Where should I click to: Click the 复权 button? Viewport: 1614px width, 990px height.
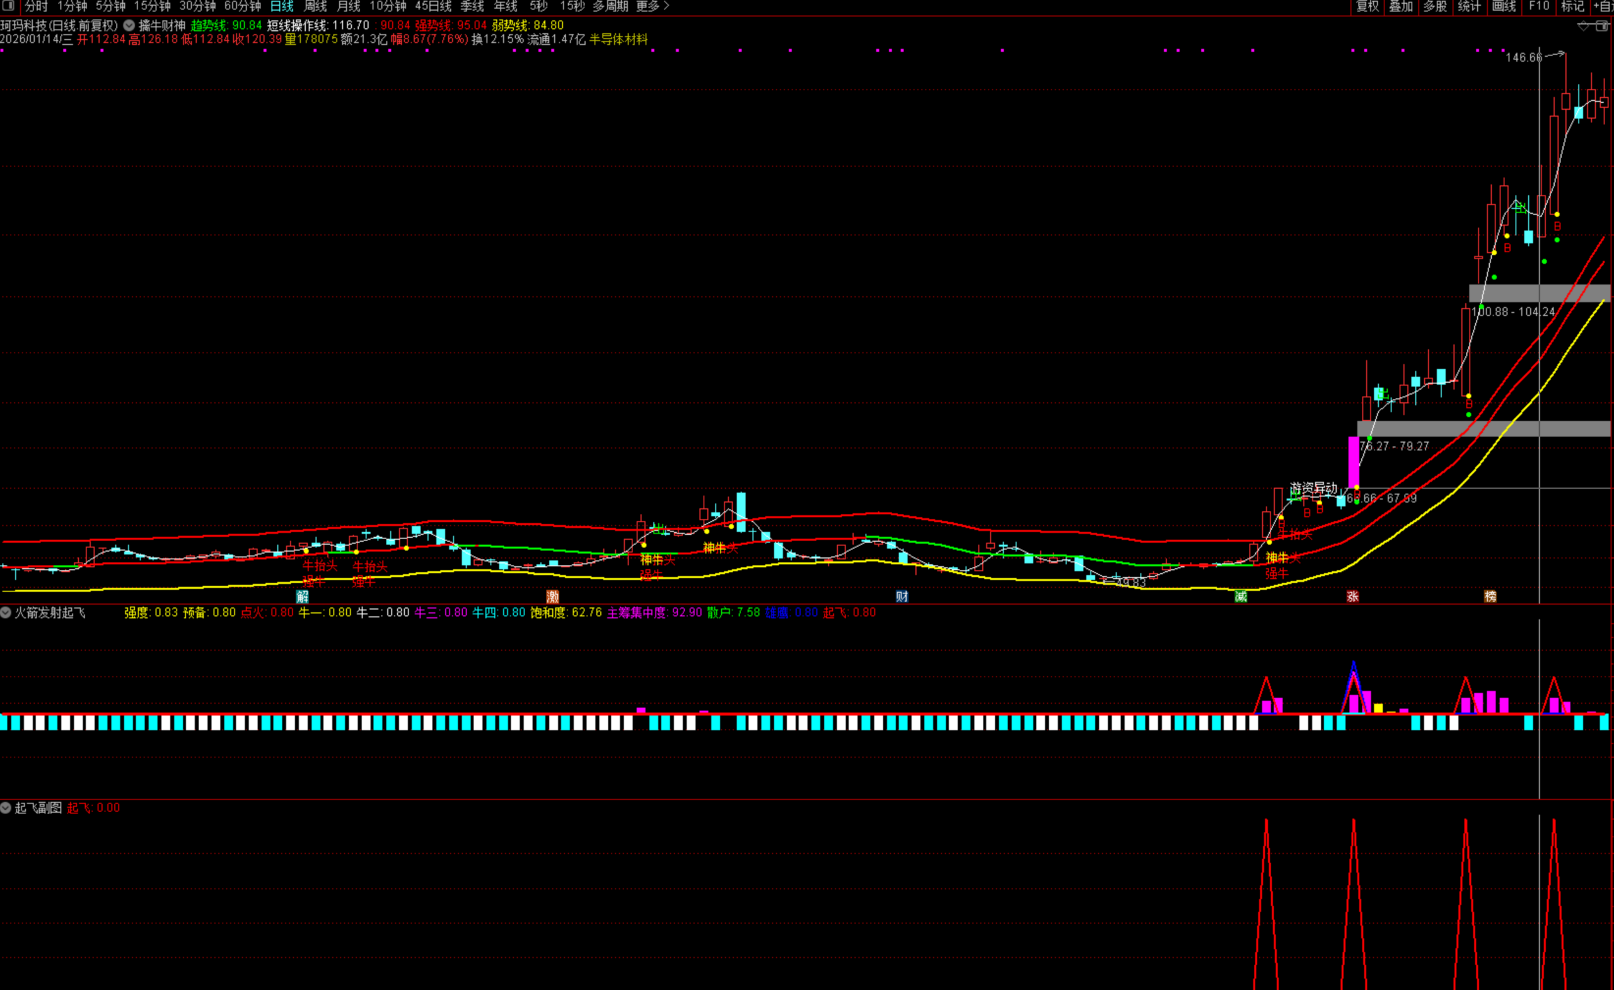point(1367,6)
